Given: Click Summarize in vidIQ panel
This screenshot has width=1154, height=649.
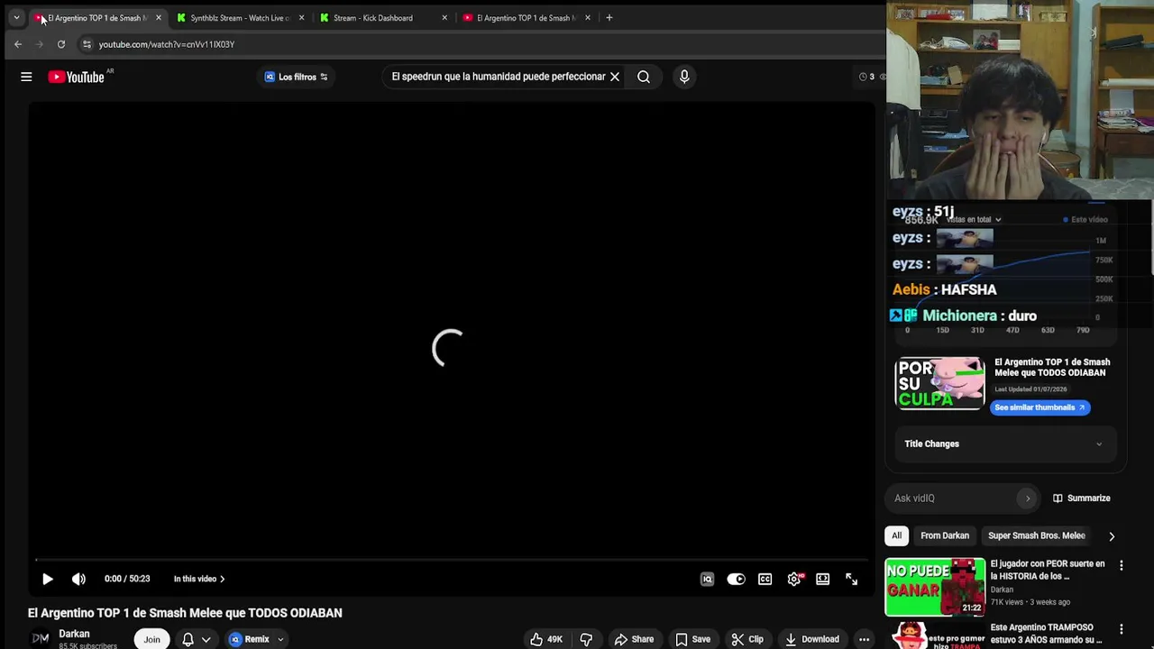Looking at the screenshot, I should pos(1081,498).
